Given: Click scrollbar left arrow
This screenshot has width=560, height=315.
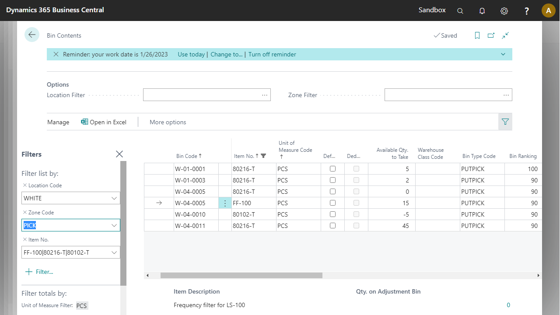Looking at the screenshot, I should point(147,276).
